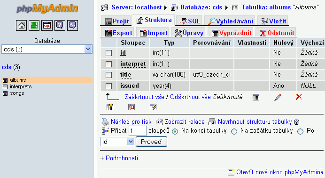The width and height of the screenshot is (325, 178).
Task: Click albums table icon in sidebar
Action: pos(5,80)
